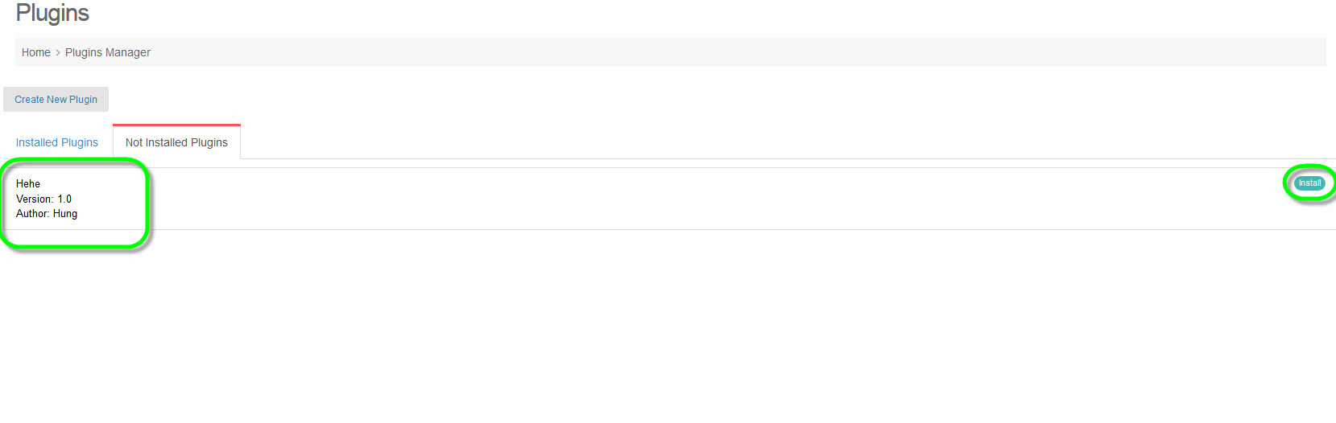Viewport: 1336px width, 423px height.
Task: Open the Plugins Manager breadcrumb
Action: click(108, 52)
